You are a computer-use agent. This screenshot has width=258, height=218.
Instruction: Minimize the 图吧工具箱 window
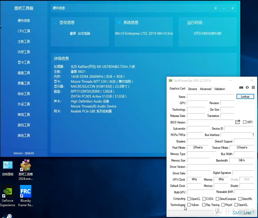click(x=224, y=8)
